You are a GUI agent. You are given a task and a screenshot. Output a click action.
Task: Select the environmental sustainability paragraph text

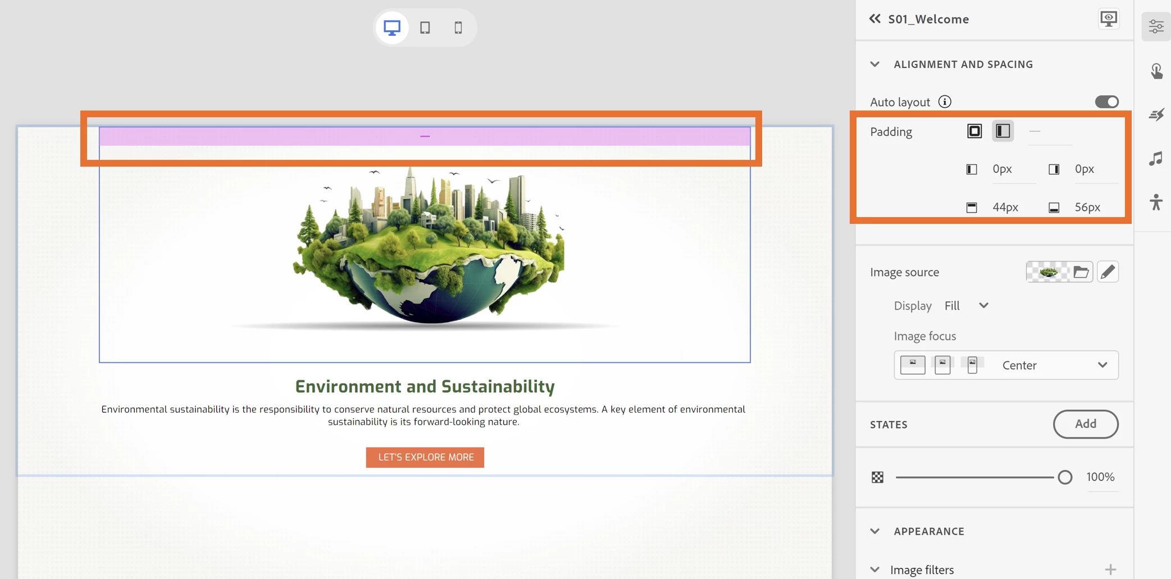coord(423,416)
